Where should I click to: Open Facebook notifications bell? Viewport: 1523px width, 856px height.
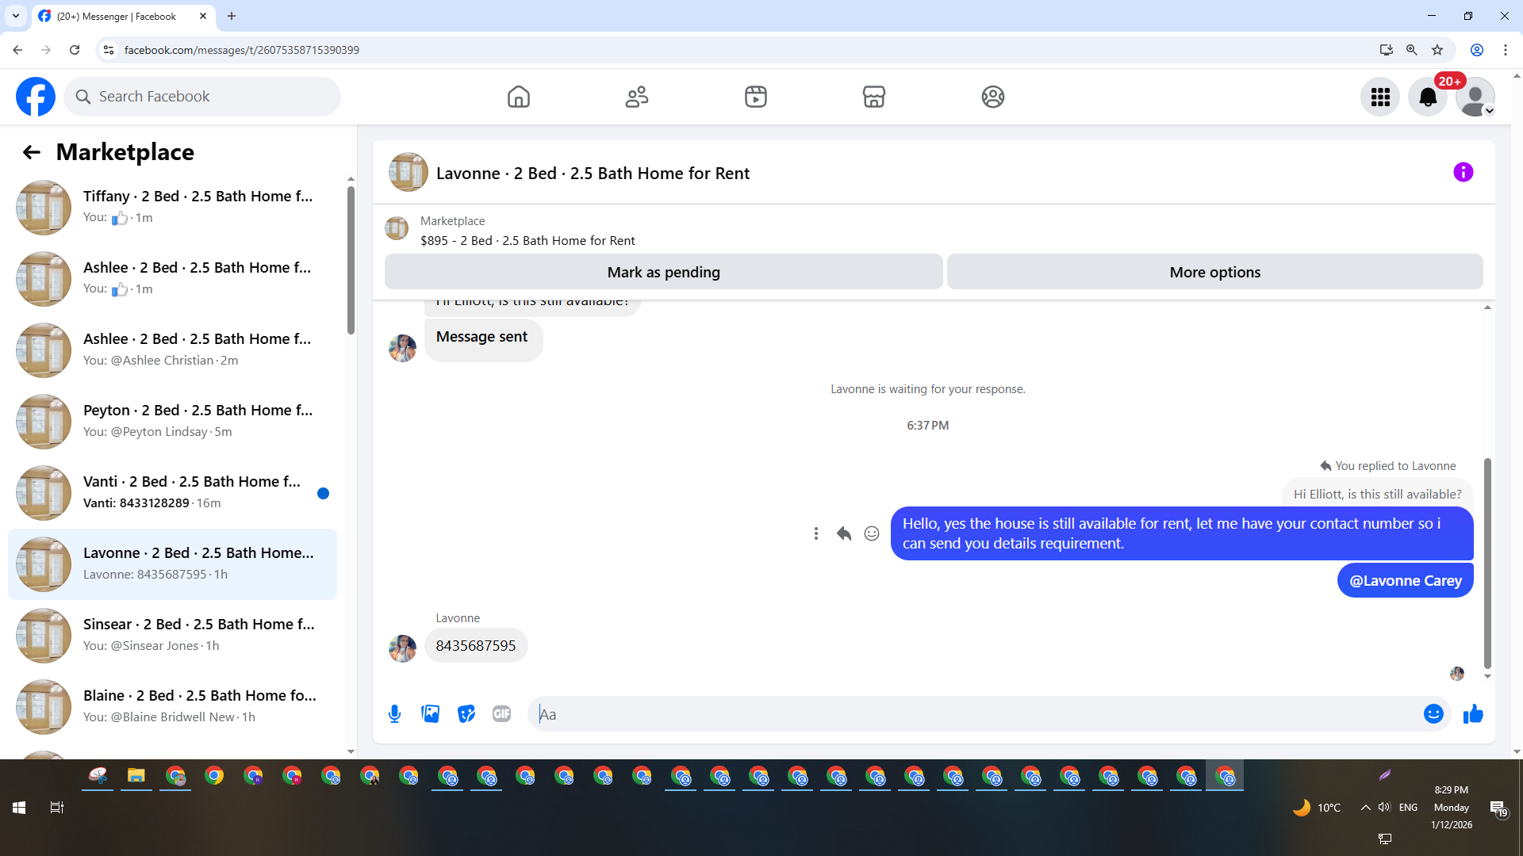point(1427,97)
